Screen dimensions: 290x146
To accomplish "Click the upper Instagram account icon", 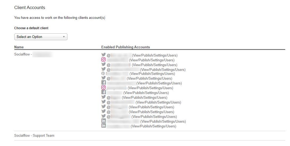I will tap(103, 59).
